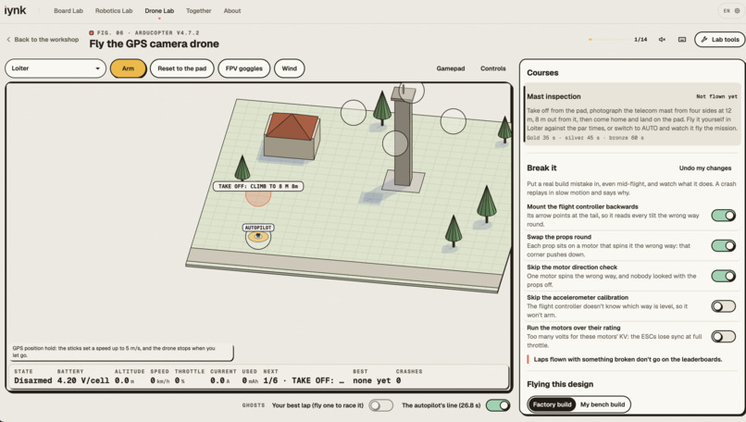Click the red takeoff waypoint marker
746x422 pixels.
coord(258,195)
